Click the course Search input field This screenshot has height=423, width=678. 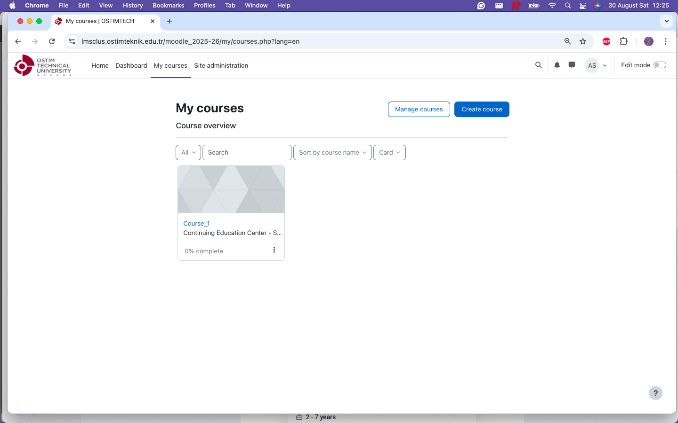(x=247, y=152)
